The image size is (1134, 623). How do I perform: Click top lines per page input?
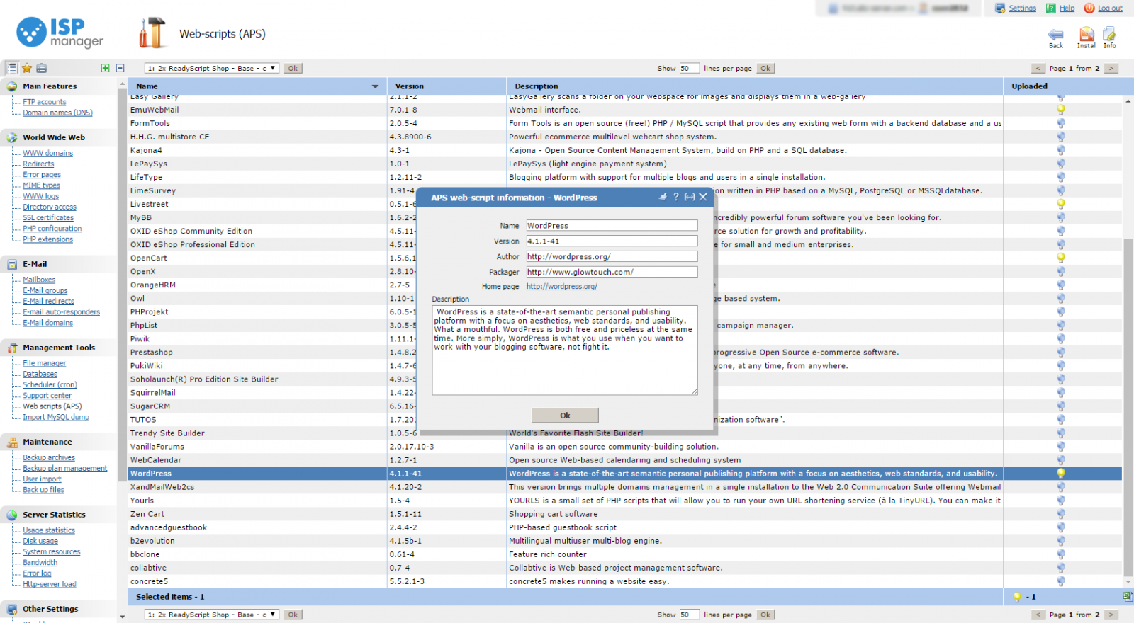pyautogui.click(x=689, y=69)
